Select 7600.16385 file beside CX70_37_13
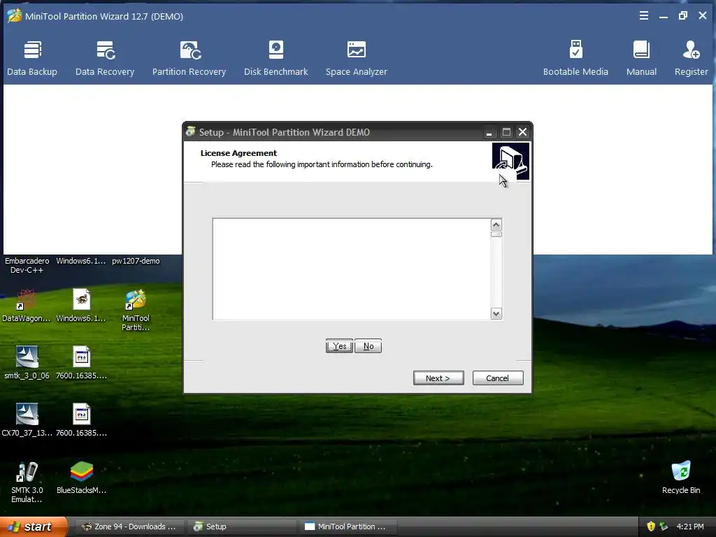This screenshot has width=716, height=537. pyautogui.click(x=81, y=420)
